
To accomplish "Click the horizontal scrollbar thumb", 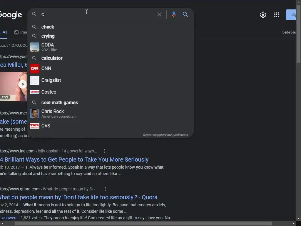I will [x=143, y=224].
